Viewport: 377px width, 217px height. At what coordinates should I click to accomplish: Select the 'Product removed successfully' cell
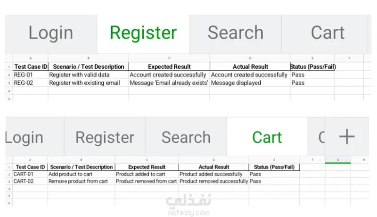coord(214,181)
